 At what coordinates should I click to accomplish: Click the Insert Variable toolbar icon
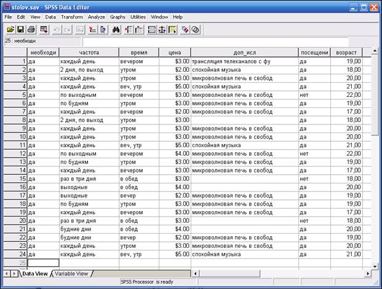click(138, 29)
